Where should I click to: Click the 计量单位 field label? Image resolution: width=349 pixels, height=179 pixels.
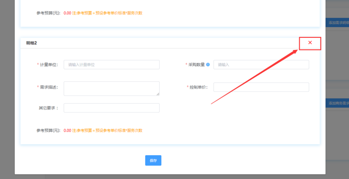[x=49, y=65]
